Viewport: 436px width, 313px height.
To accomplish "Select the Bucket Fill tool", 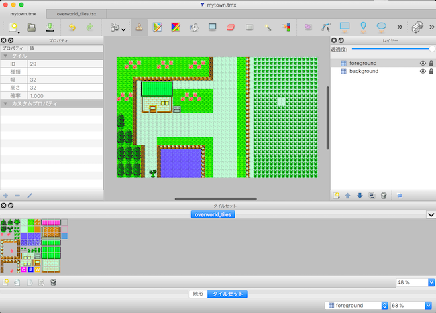I will click(194, 27).
